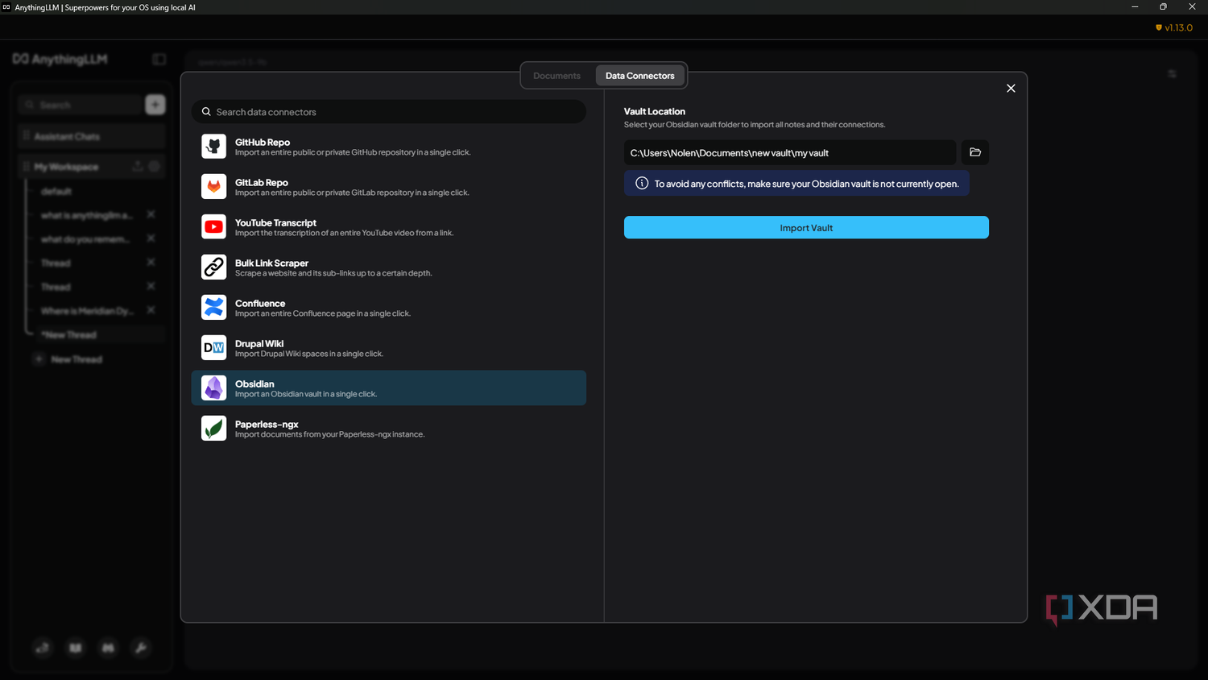This screenshot has width=1208, height=680.
Task: Focus the Search data connectors field
Action: point(389,112)
